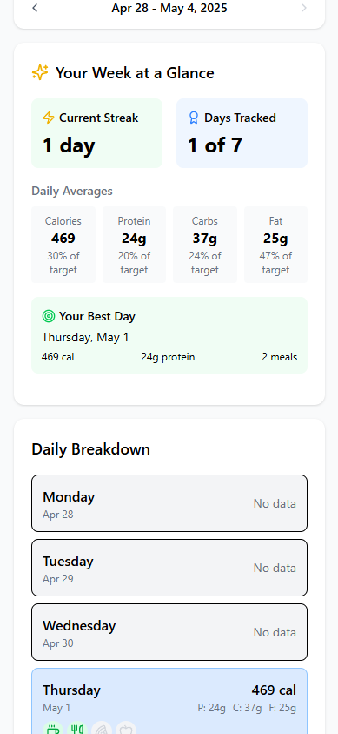Click the Apr 28 - May 4, 2025 date range

click(x=169, y=8)
